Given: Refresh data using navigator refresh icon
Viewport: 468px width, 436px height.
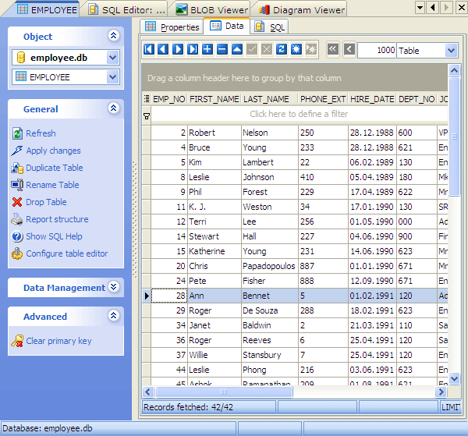Looking at the screenshot, I should tap(282, 49).
